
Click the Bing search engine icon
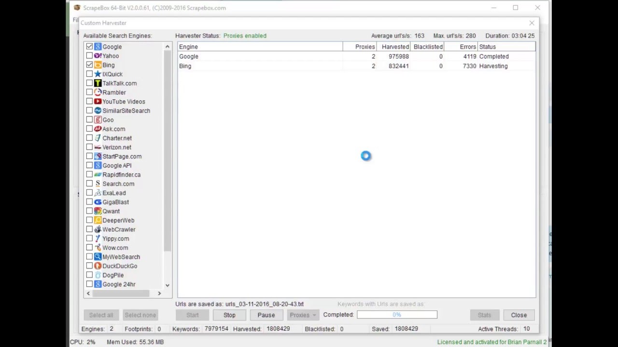pyautogui.click(x=98, y=65)
